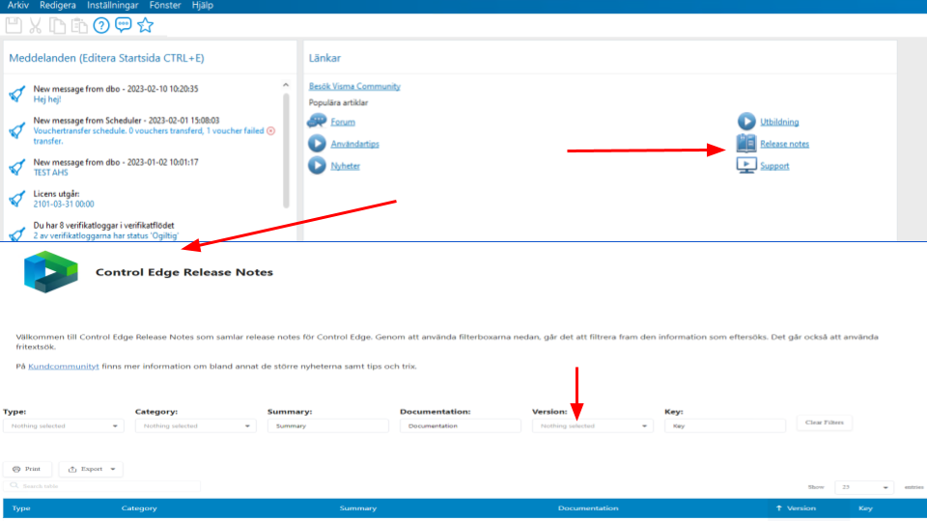Open the Inställningar menu
This screenshot has width=927, height=521.
[x=112, y=6]
